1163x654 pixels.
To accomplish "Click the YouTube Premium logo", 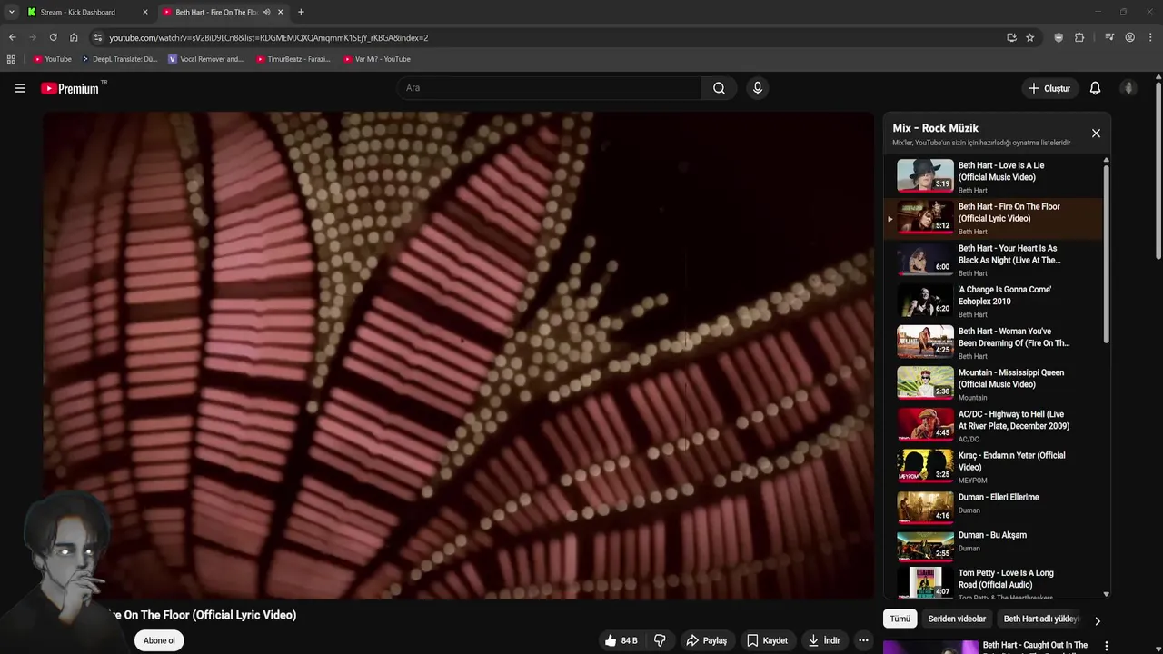I will 71,88.
